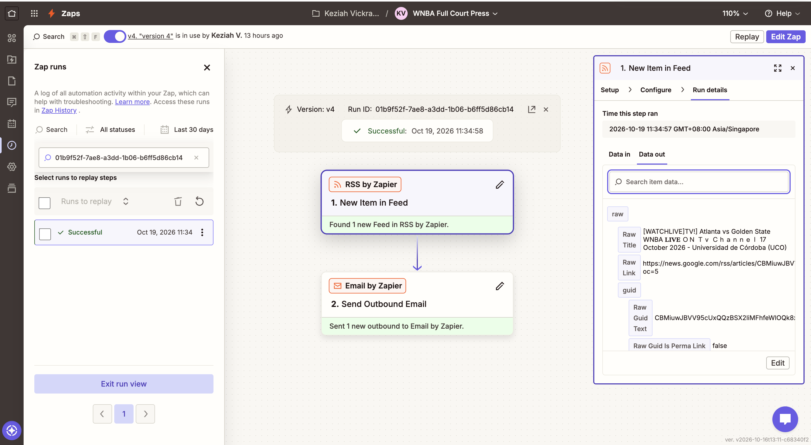Edit the RSS by Zapier step pencil

[500, 185]
